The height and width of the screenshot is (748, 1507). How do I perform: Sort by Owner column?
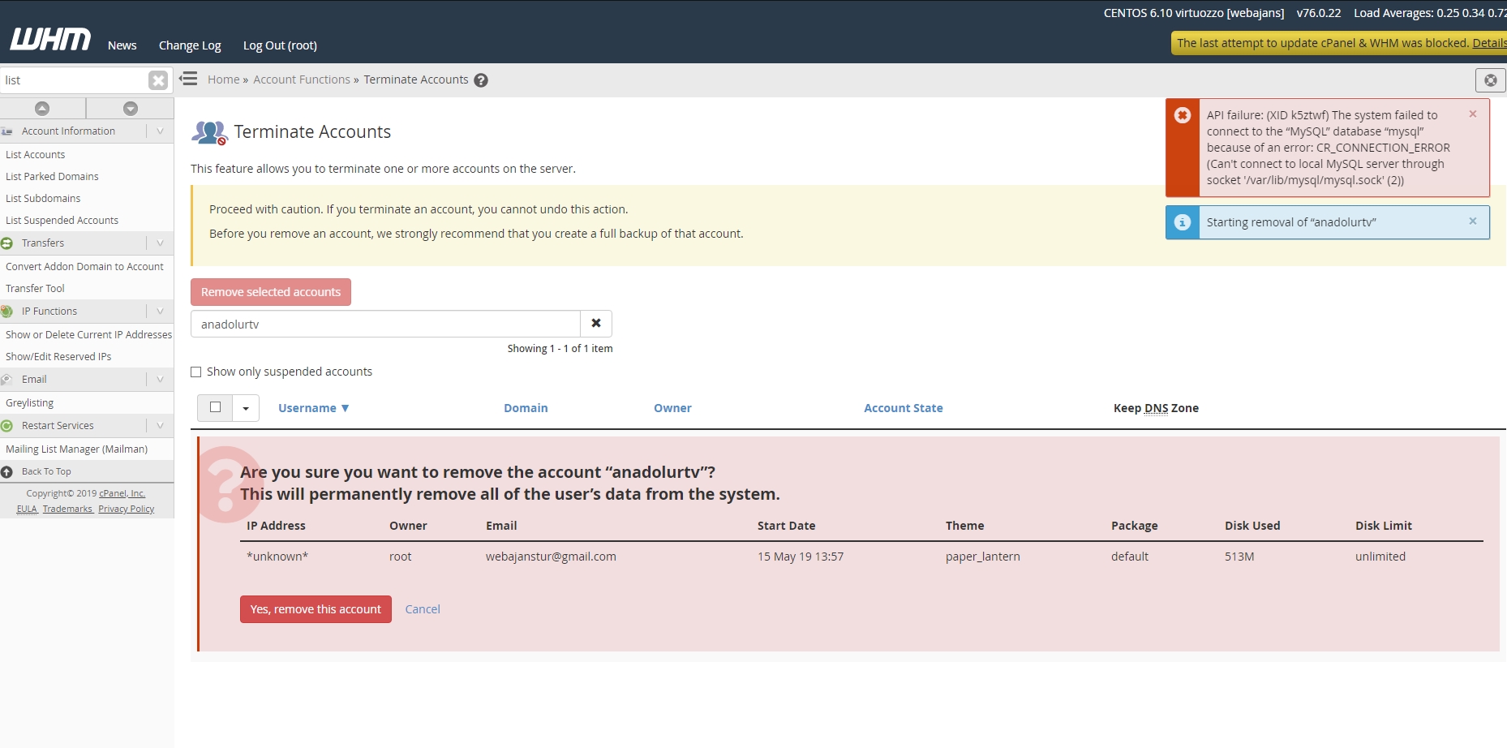click(x=672, y=408)
